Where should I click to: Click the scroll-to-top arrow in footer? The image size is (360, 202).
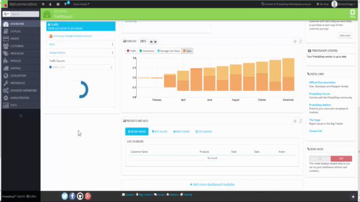point(353,197)
